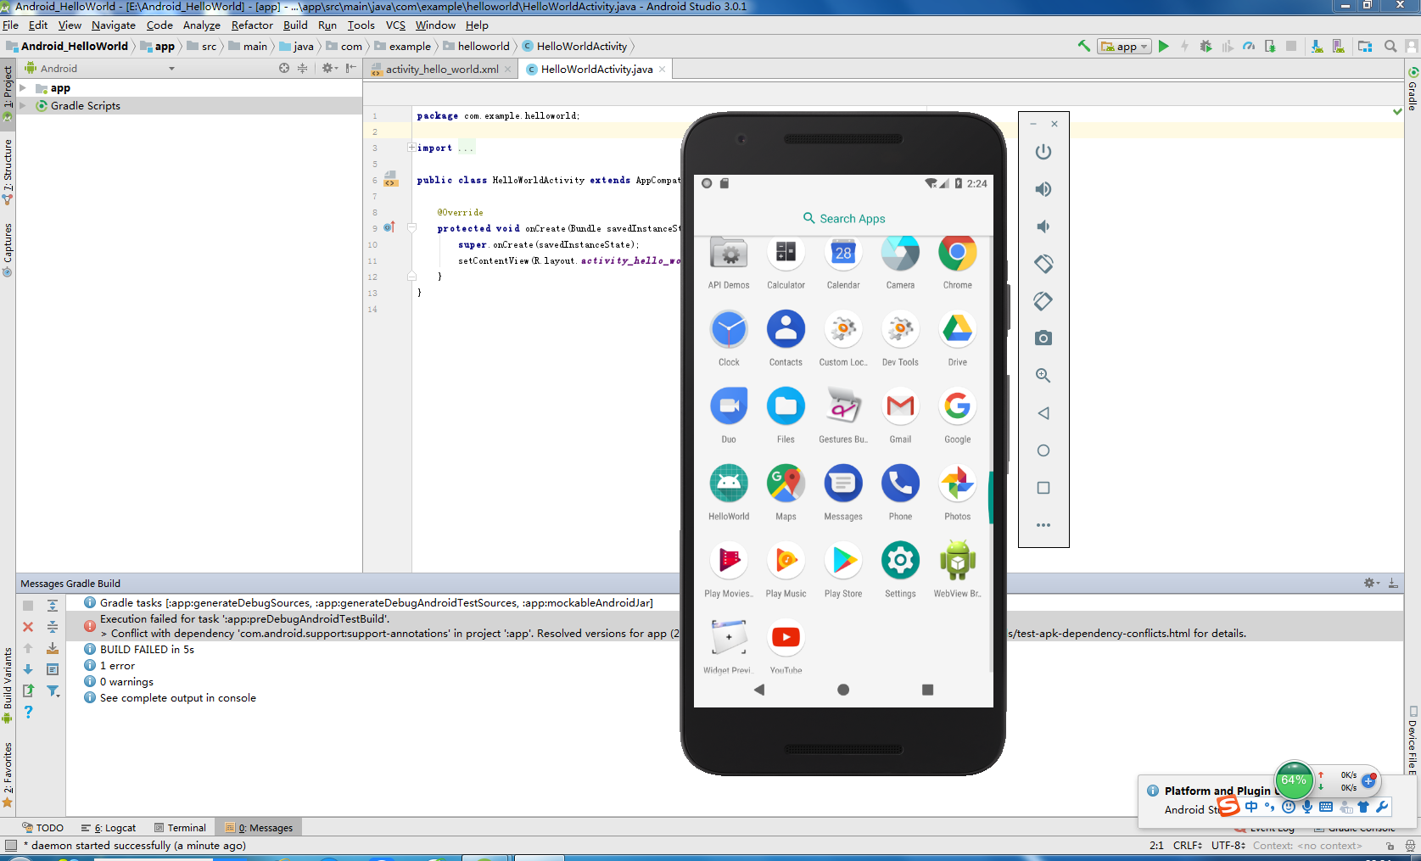Raise emulator volume with volume up icon

1043,189
